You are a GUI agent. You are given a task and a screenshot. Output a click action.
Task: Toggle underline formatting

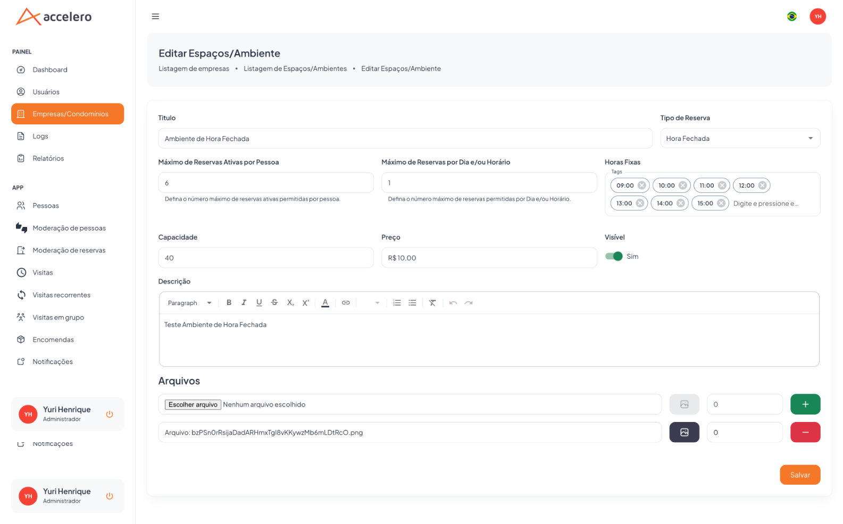click(x=259, y=302)
